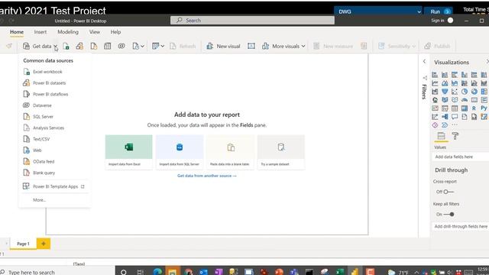Click Import data from SQL Server card
The height and width of the screenshot is (275, 489).
pos(180,152)
